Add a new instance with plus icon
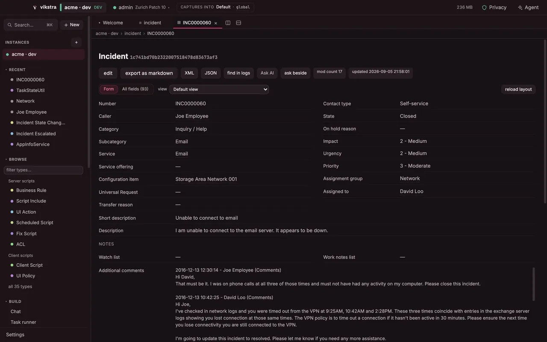Screen dimensions: 547x342 click(76, 42)
